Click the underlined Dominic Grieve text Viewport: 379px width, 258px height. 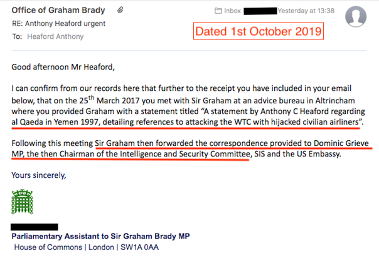click(341, 143)
